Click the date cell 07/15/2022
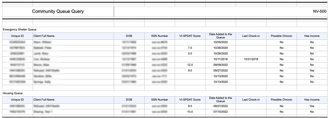This screenshot has width=329, height=118. pos(221,112)
